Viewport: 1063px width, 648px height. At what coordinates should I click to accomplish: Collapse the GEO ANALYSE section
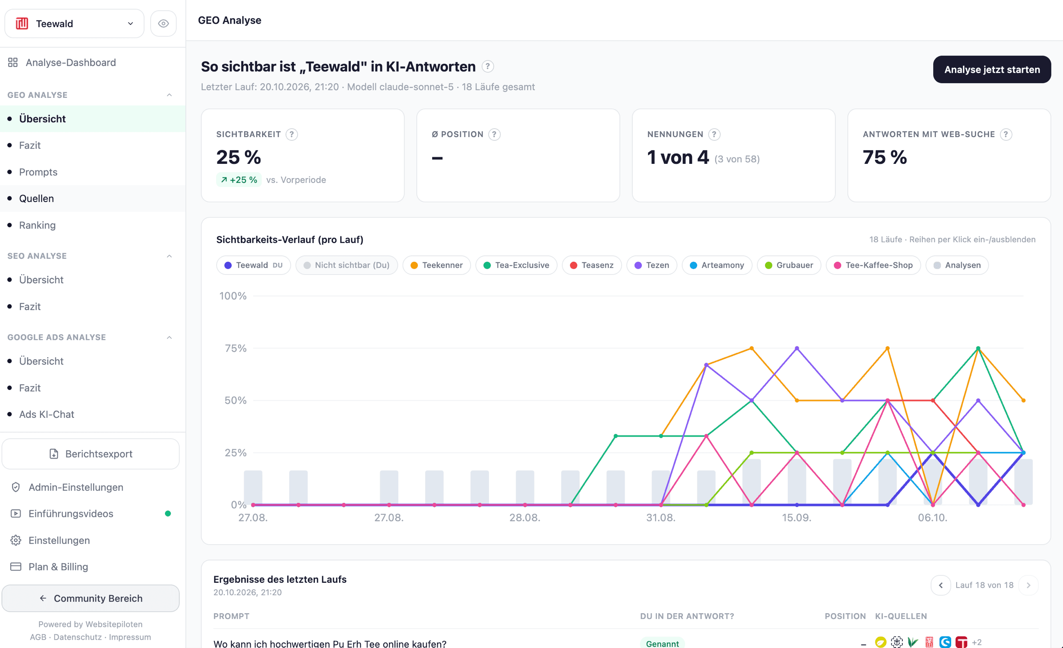coord(169,95)
